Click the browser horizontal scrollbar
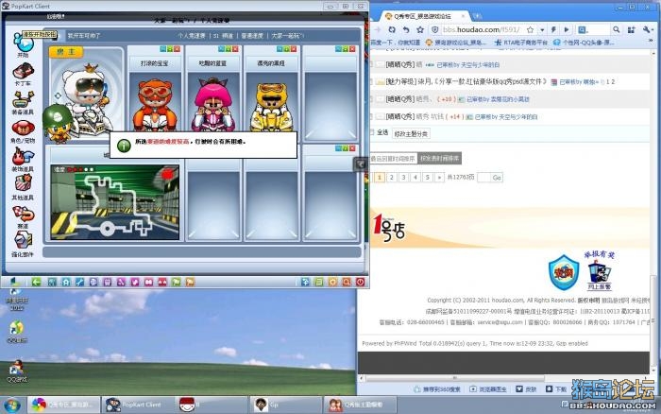 pos(454,378)
